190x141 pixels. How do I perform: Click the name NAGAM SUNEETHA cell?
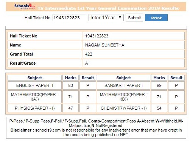click(134, 45)
